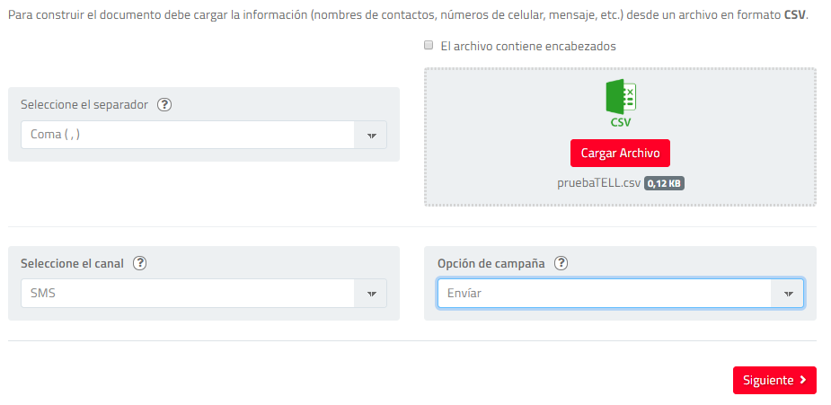
Task: Enable the El archivo contiene encabezados checkbox
Action: pos(429,46)
